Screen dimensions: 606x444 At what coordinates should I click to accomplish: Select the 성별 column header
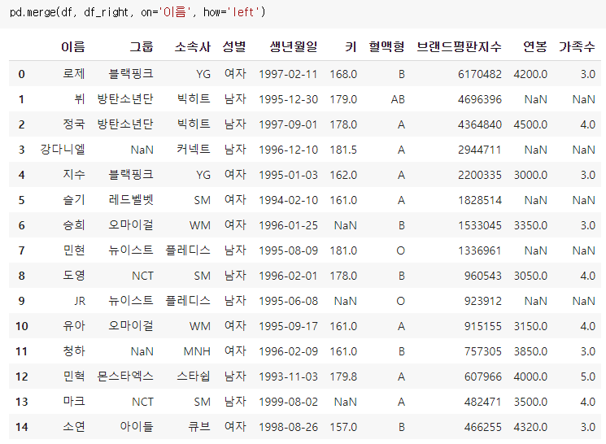(234, 46)
